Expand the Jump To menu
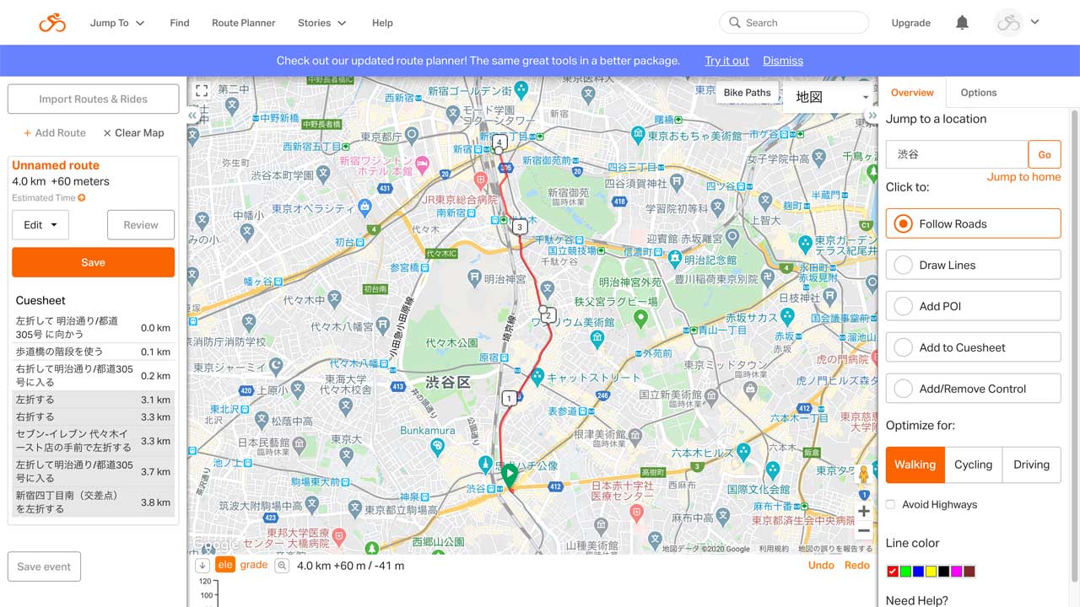 pyautogui.click(x=117, y=23)
